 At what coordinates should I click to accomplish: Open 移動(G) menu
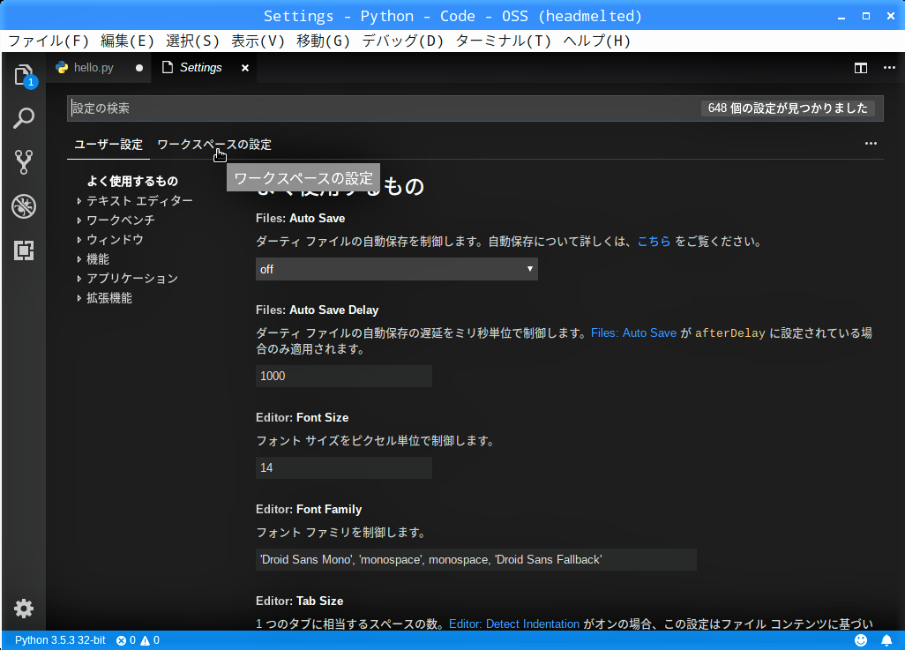tap(323, 41)
